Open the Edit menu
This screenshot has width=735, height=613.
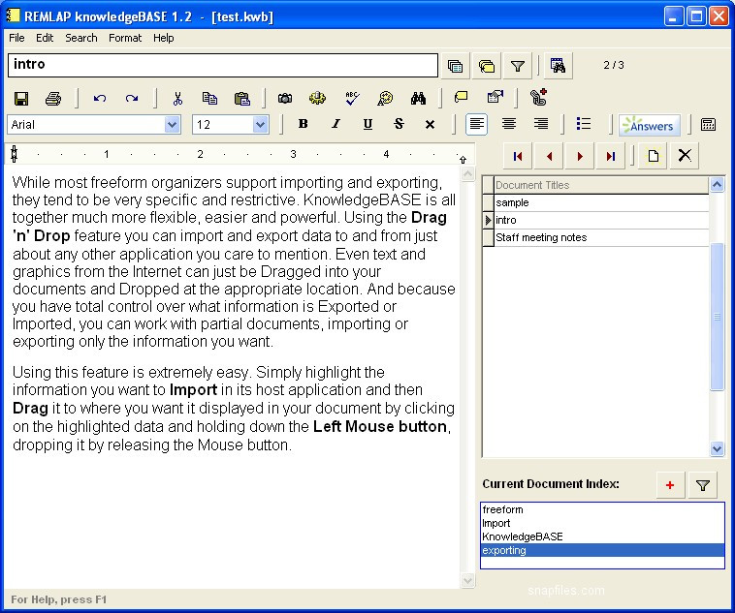45,38
